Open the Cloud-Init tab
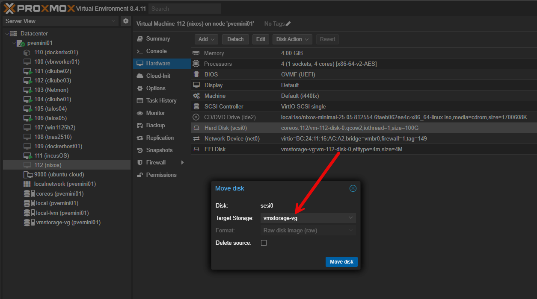Viewport: 537px width, 299px height. coord(158,76)
